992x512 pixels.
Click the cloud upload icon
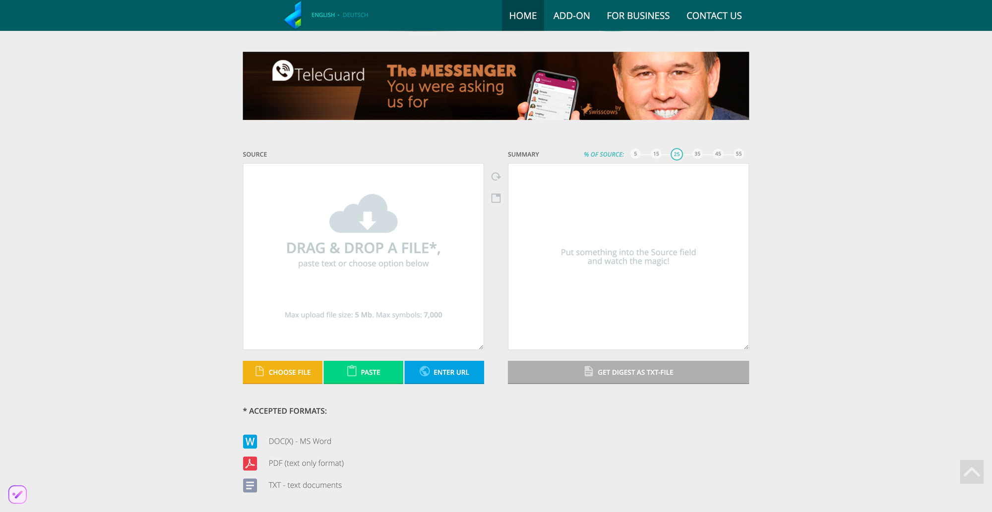click(364, 213)
